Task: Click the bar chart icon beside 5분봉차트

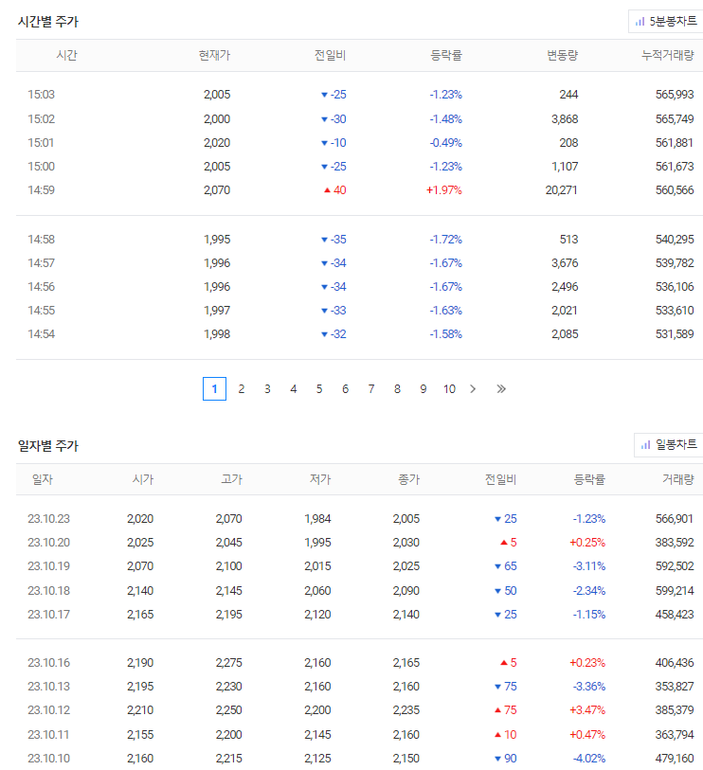Action: 640,22
